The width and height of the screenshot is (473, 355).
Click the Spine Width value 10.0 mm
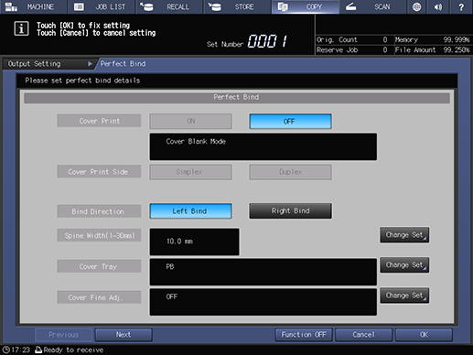pyautogui.click(x=194, y=242)
